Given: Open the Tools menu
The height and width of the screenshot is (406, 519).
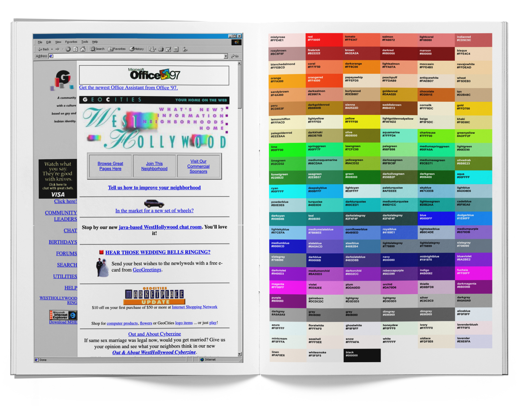Looking at the screenshot, I should pos(85,42).
